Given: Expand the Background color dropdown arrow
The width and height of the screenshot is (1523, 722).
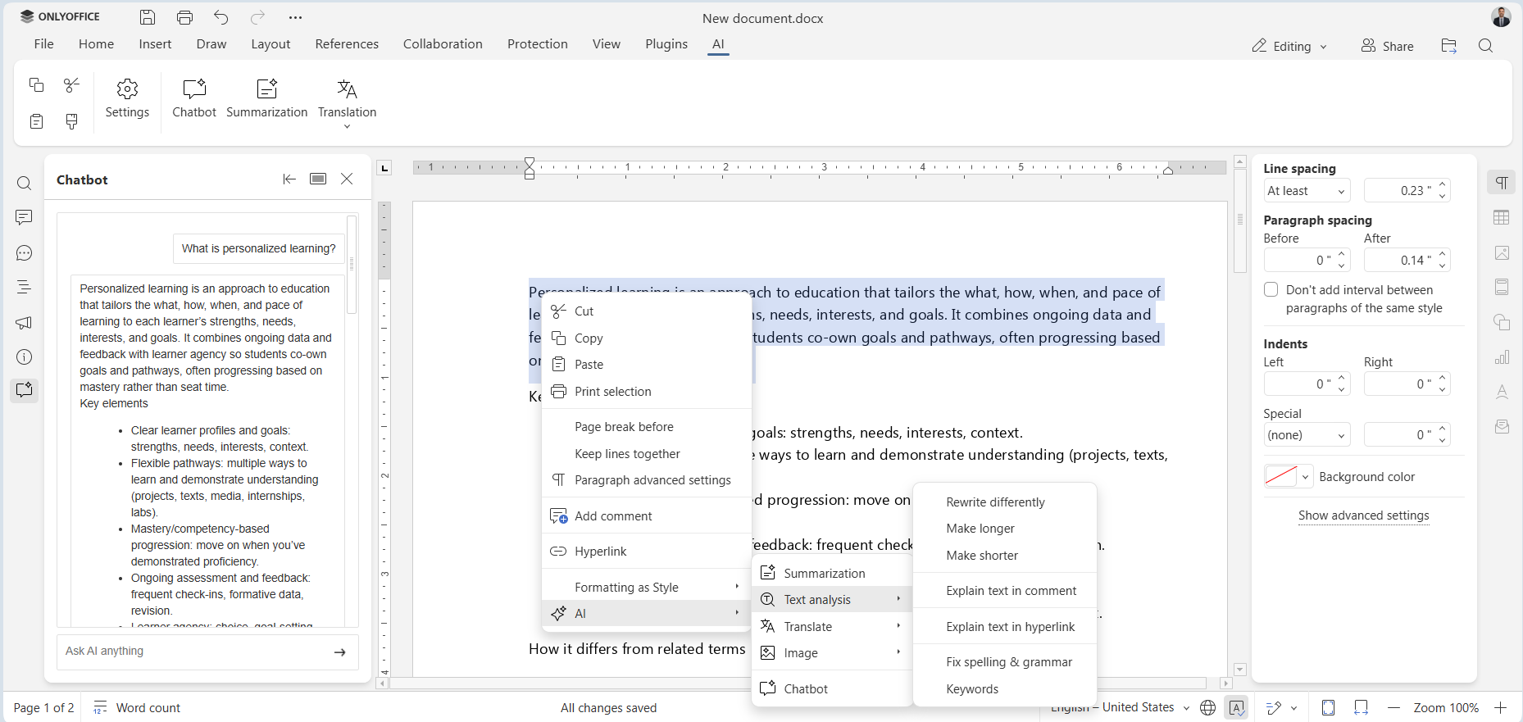Looking at the screenshot, I should pyautogui.click(x=1305, y=476).
